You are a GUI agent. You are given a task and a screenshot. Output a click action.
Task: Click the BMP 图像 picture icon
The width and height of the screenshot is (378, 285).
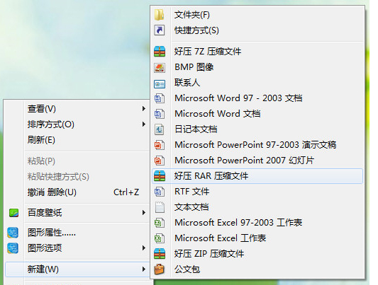point(160,67)
